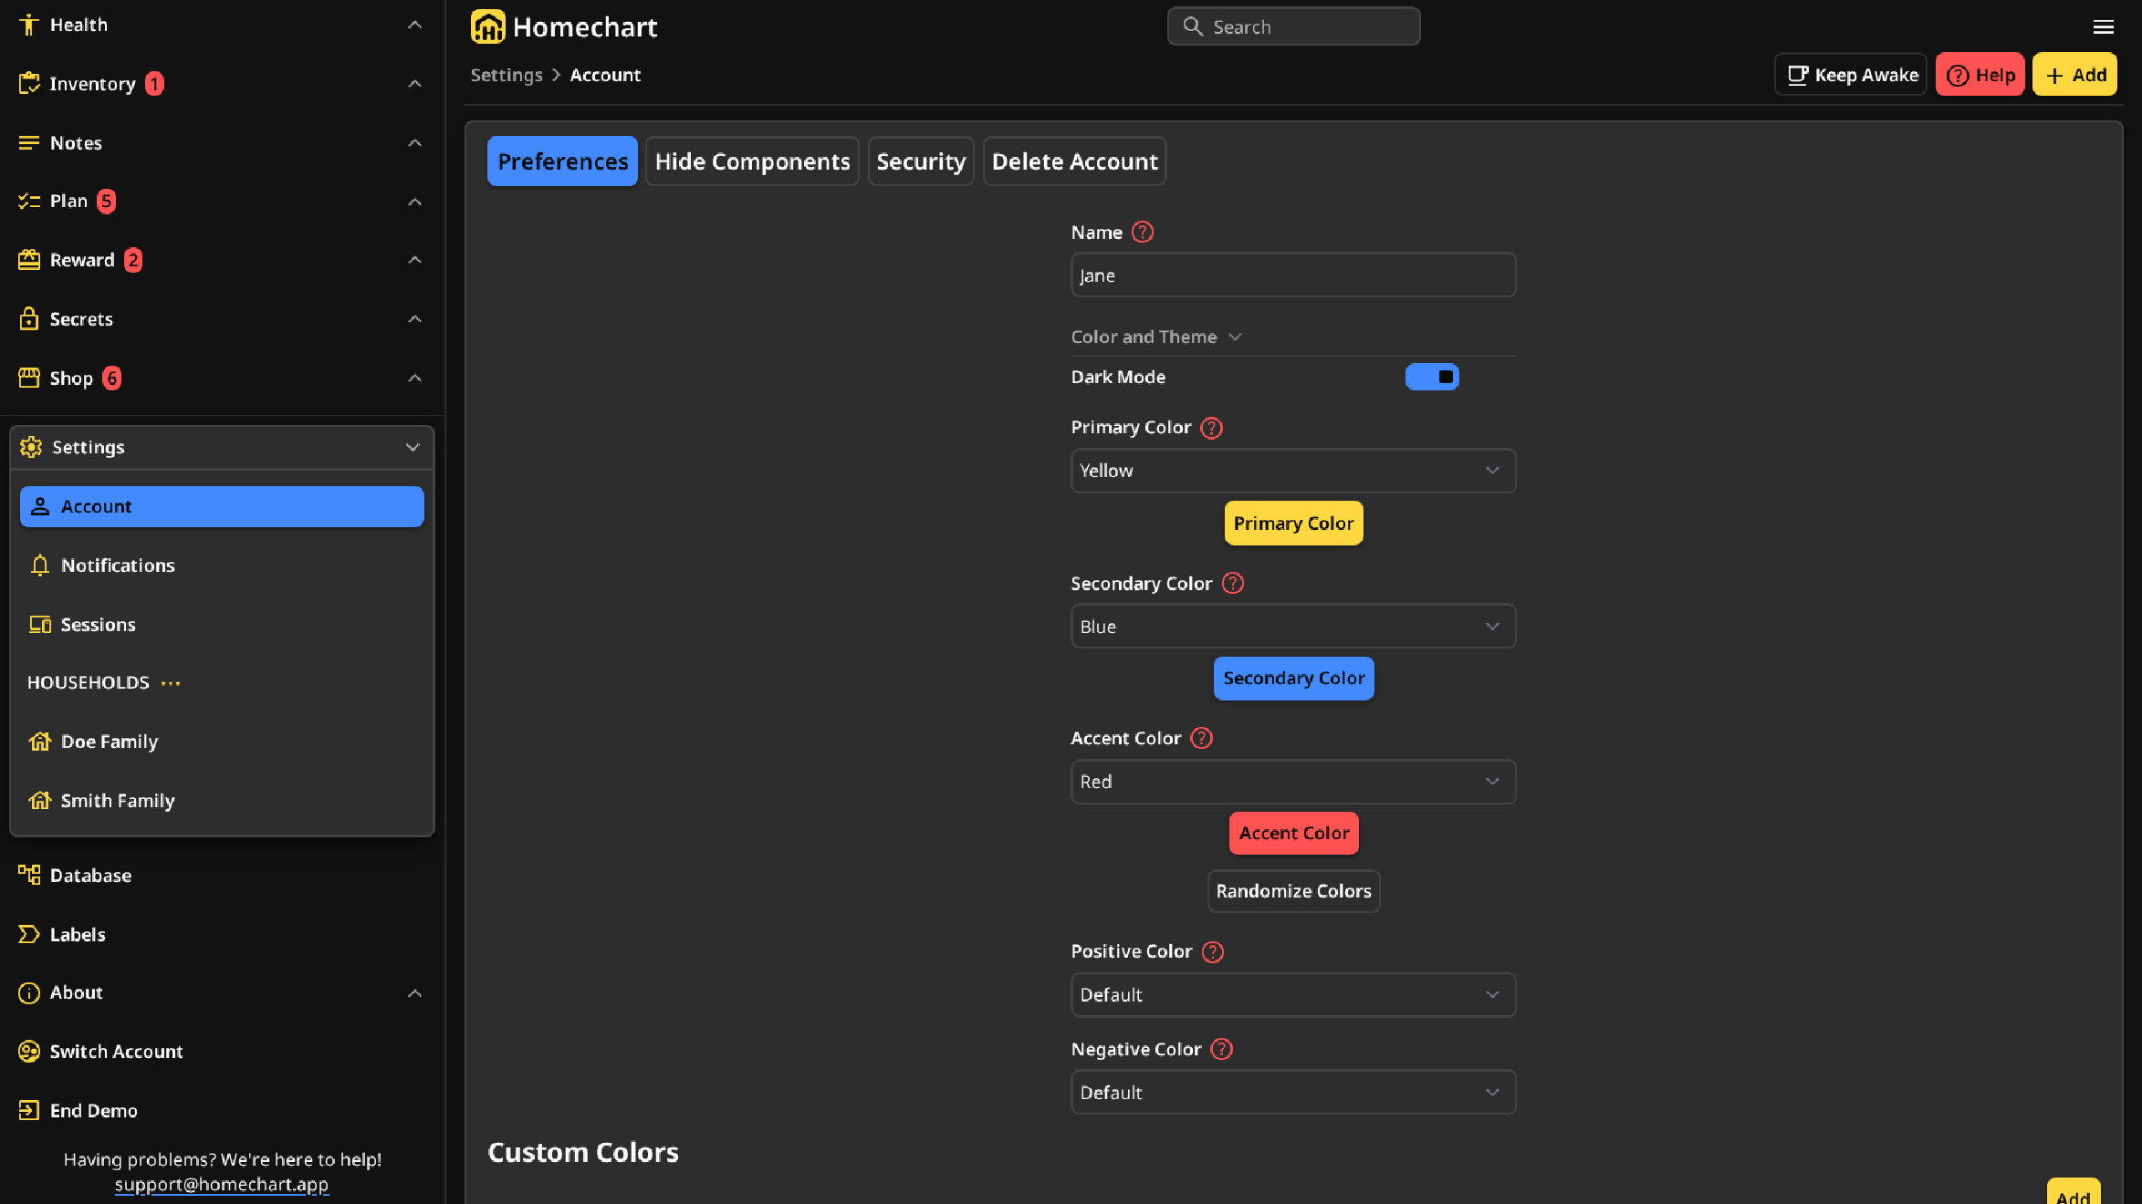Open Sessions in the sidebar

pyautogui.click(x=222, y=625)
